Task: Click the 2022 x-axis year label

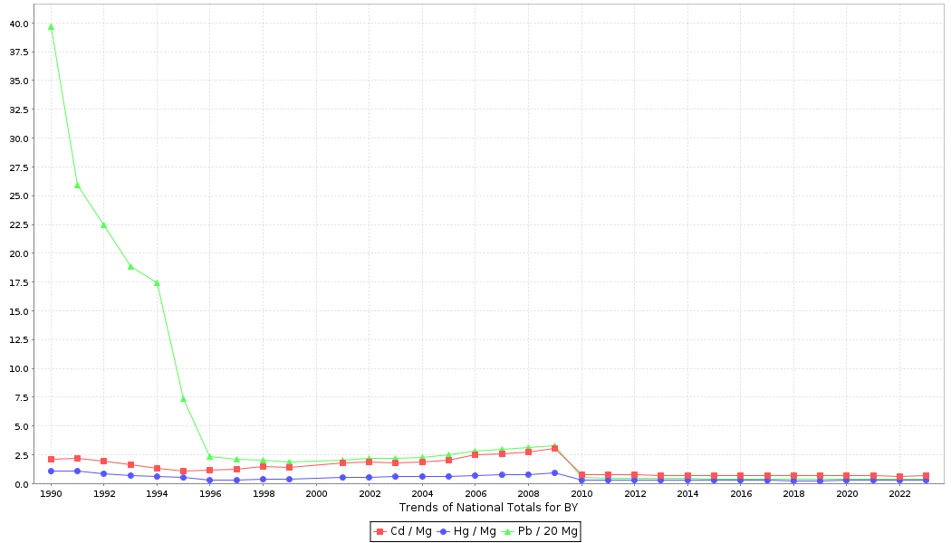Action: pos(899,494)
